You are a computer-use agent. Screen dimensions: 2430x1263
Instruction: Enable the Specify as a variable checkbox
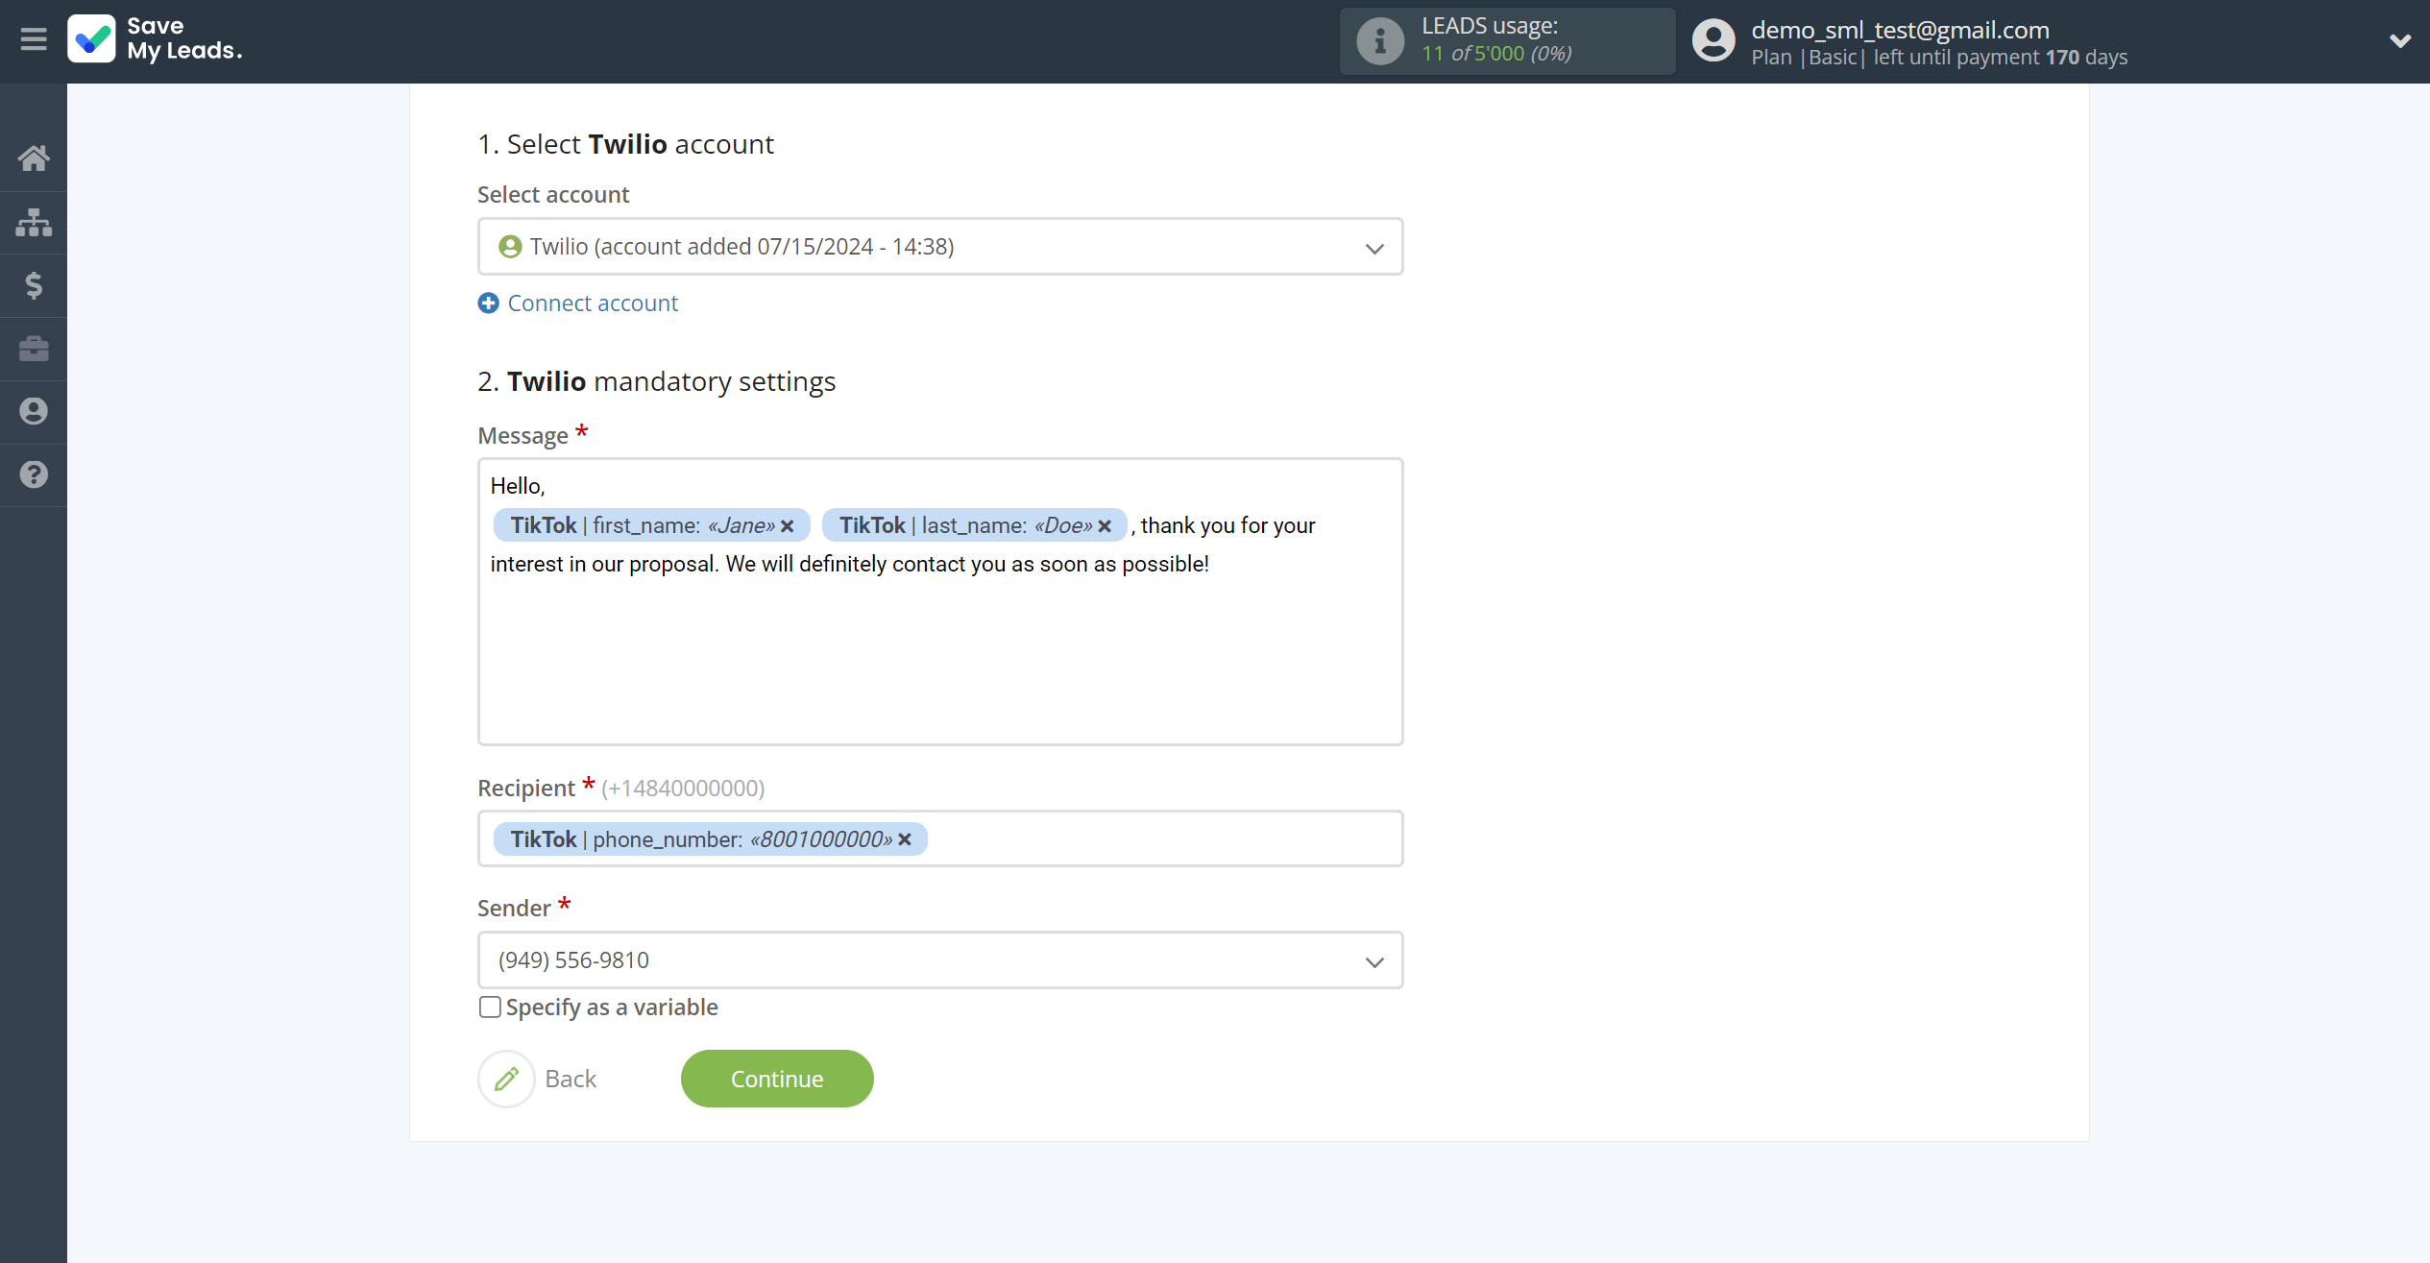click(489, 1006)
